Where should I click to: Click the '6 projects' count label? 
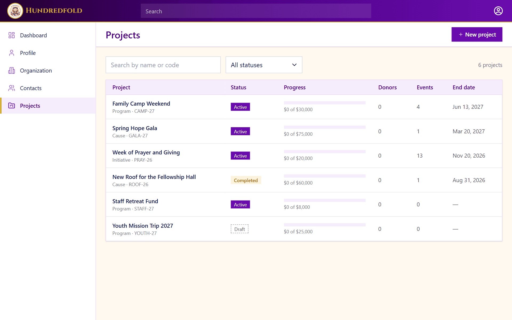(490, 65)
